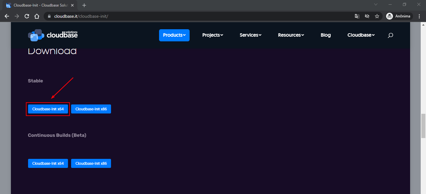426x194 pixels.
Task: Click the Google Translate icon in address bar
Action: pos(357,16)
